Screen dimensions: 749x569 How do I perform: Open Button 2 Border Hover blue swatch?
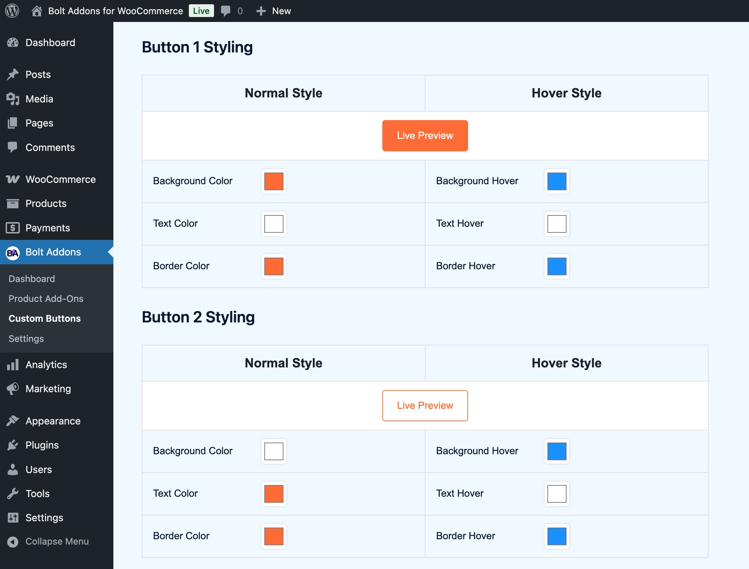(x=557, y=536)
